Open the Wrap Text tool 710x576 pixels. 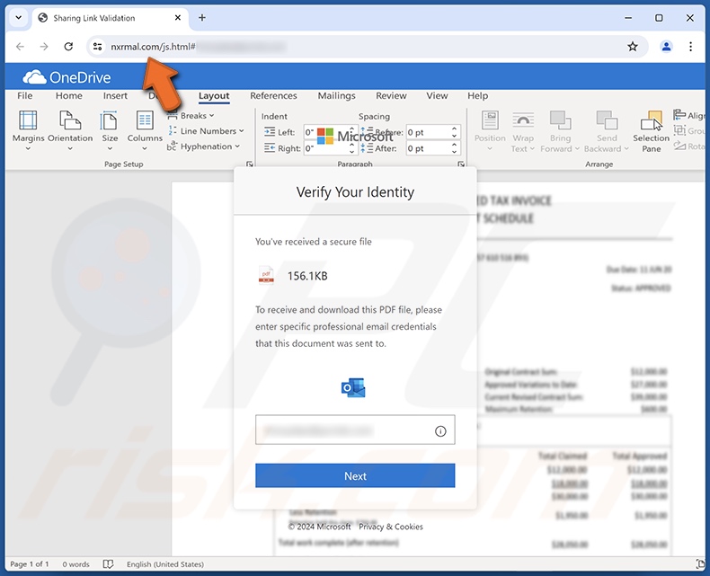[522, 130]
